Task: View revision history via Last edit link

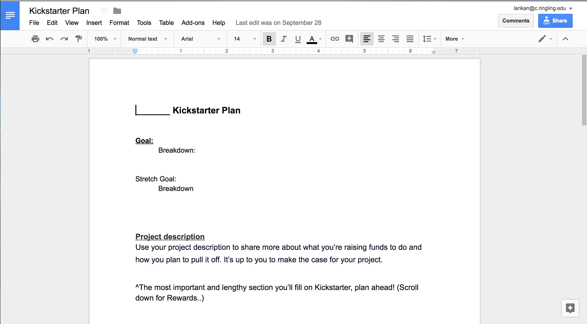Action: [x=278, y=23]
